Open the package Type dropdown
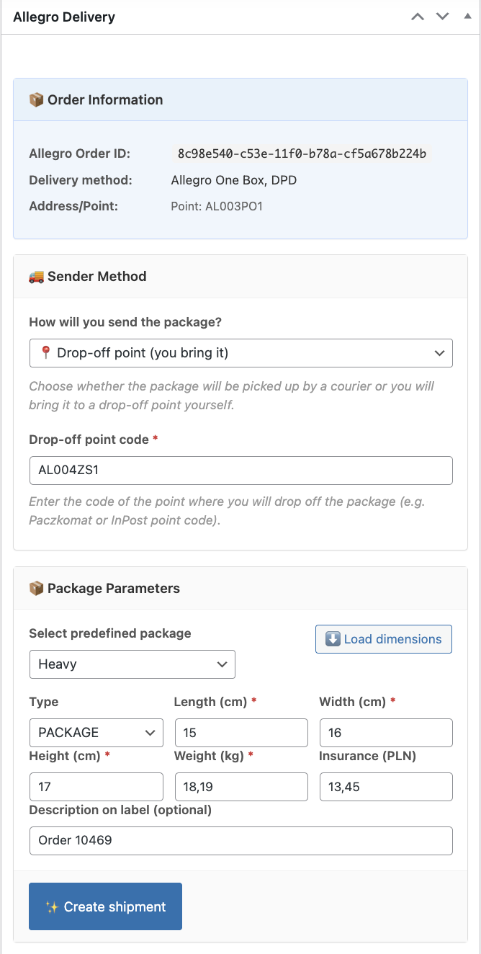481x954 pixels. coord(96,733)
